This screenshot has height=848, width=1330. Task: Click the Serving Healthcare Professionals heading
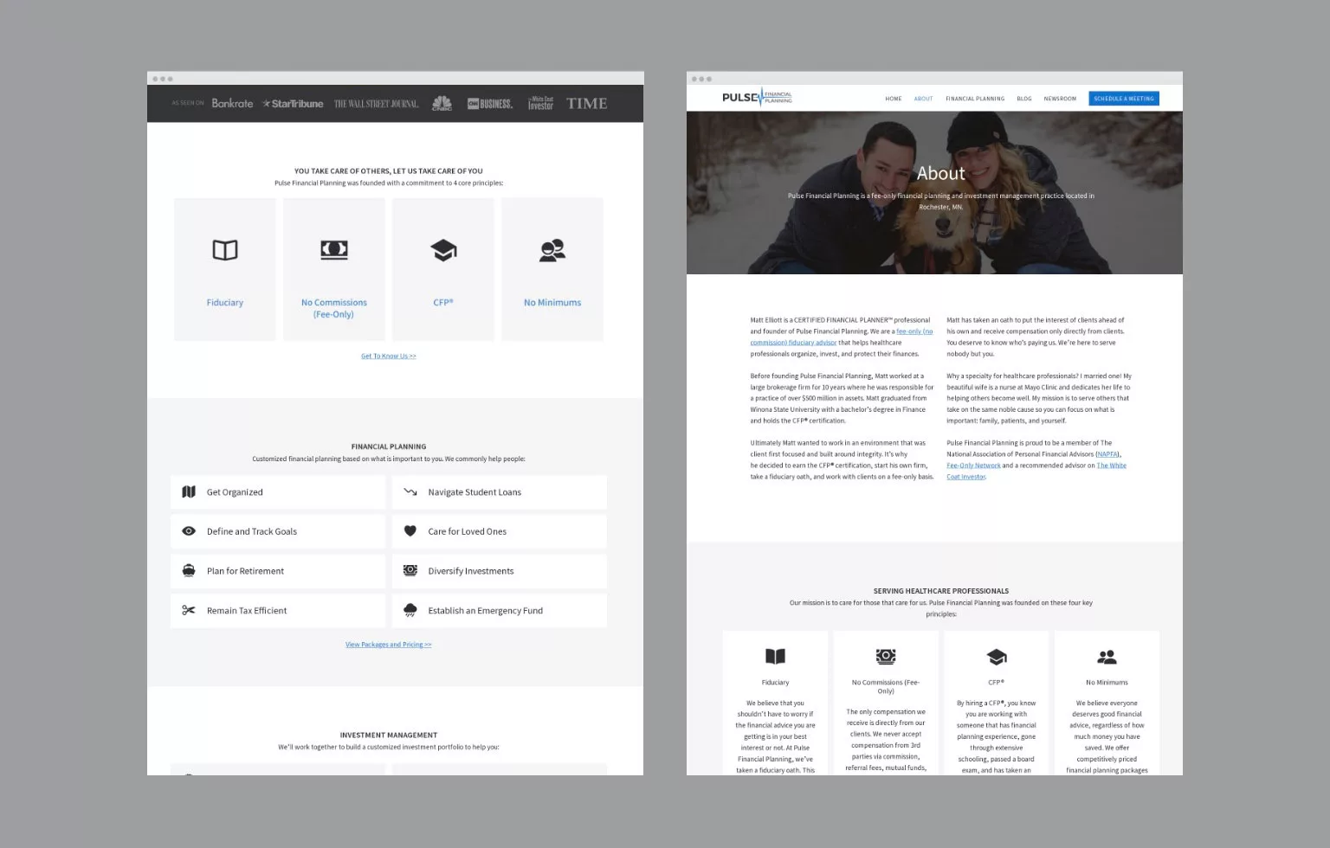pyautogui.click(x=941, y=591)
